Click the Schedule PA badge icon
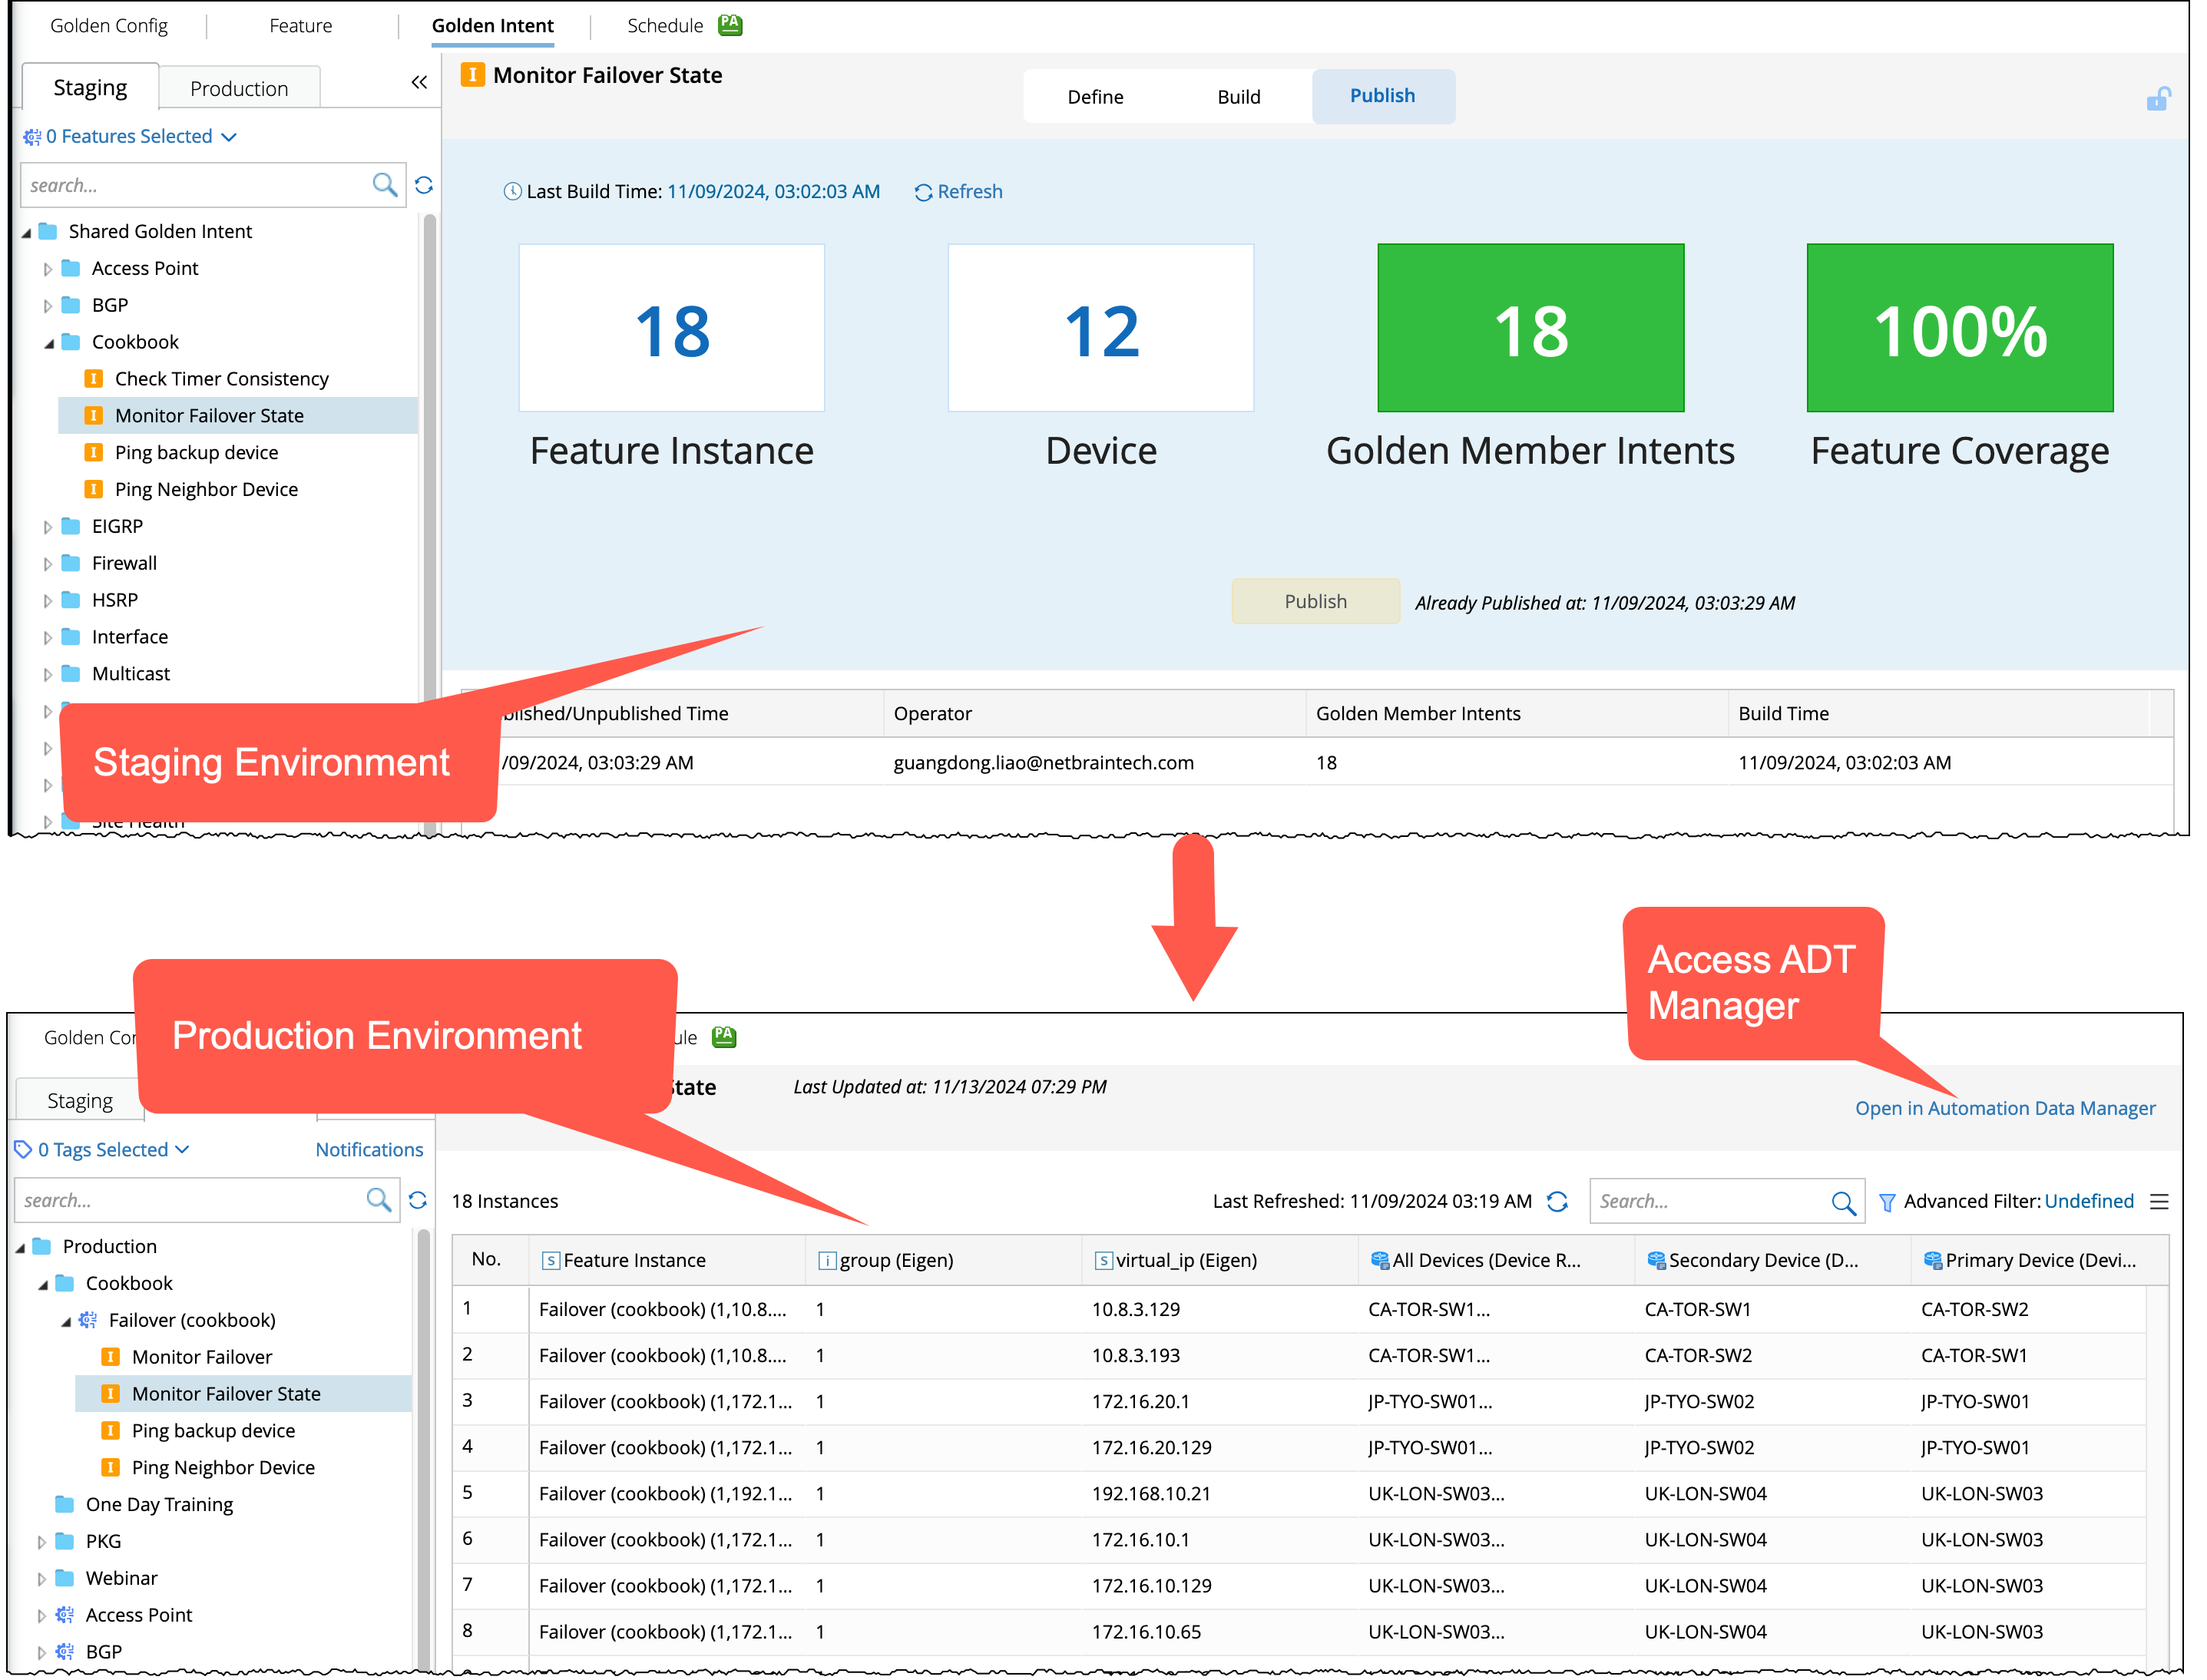 [x=730, y=25]
